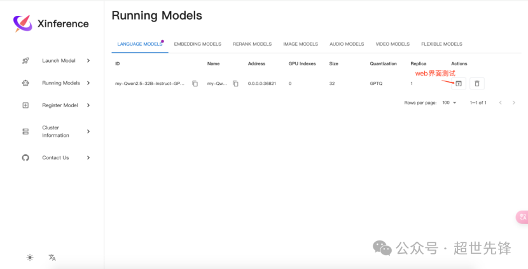The width and height of the screenshot is (528, 269).
Task: Click the address 0.0.0.0:36821 cell
Action: tap(262, 84)
